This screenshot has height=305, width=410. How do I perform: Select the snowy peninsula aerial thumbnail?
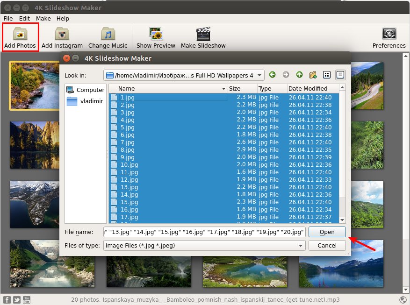click(35, 204)
